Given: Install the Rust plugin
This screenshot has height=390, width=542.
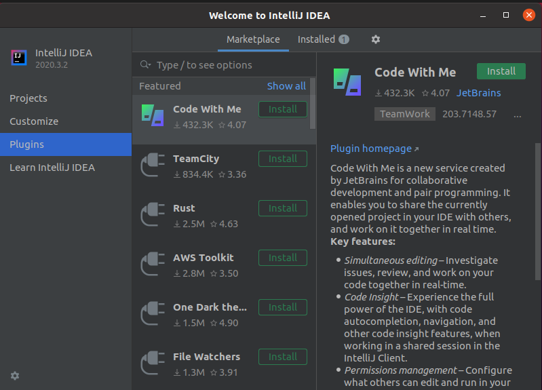Looking at the screenshot, I should [x=283, y=208].
